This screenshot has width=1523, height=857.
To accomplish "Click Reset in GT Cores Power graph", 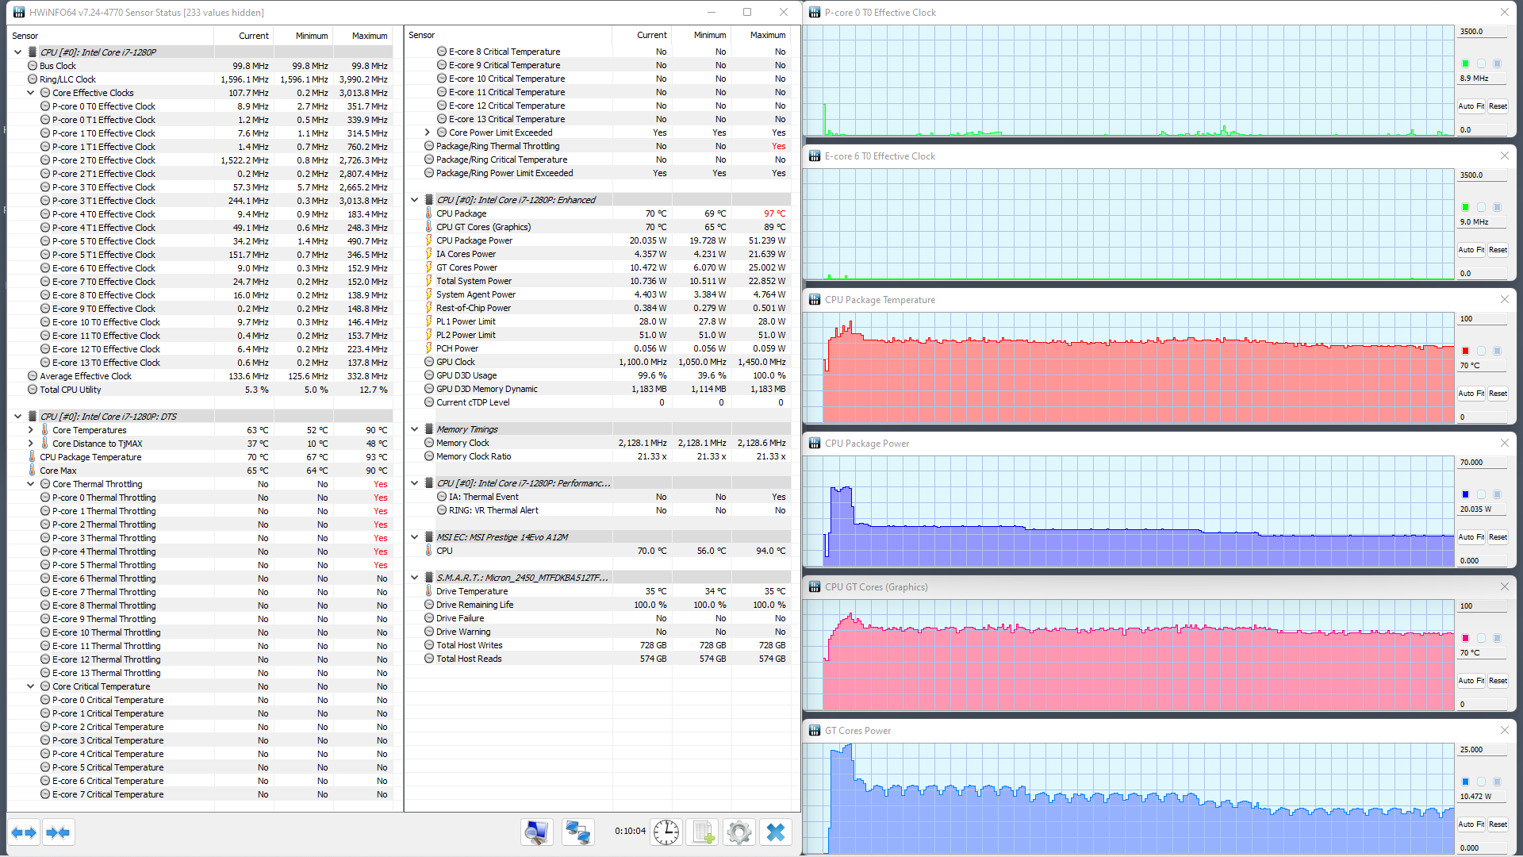I will tap(1498, 824).
